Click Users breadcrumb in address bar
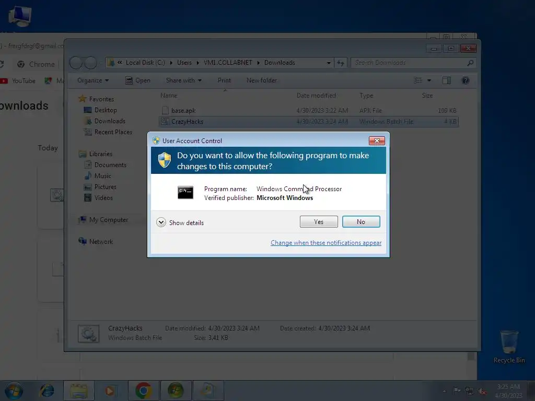Image resolution: width=535 pixels, height=401 pixels. tap(184, 63)
